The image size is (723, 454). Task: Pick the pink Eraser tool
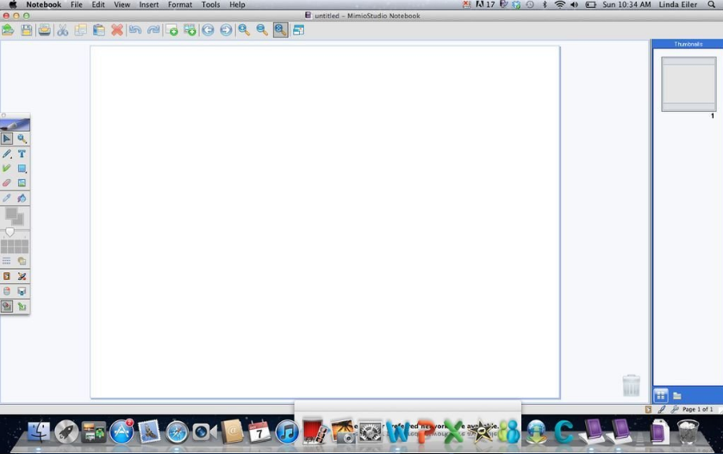tap(7, 183)
